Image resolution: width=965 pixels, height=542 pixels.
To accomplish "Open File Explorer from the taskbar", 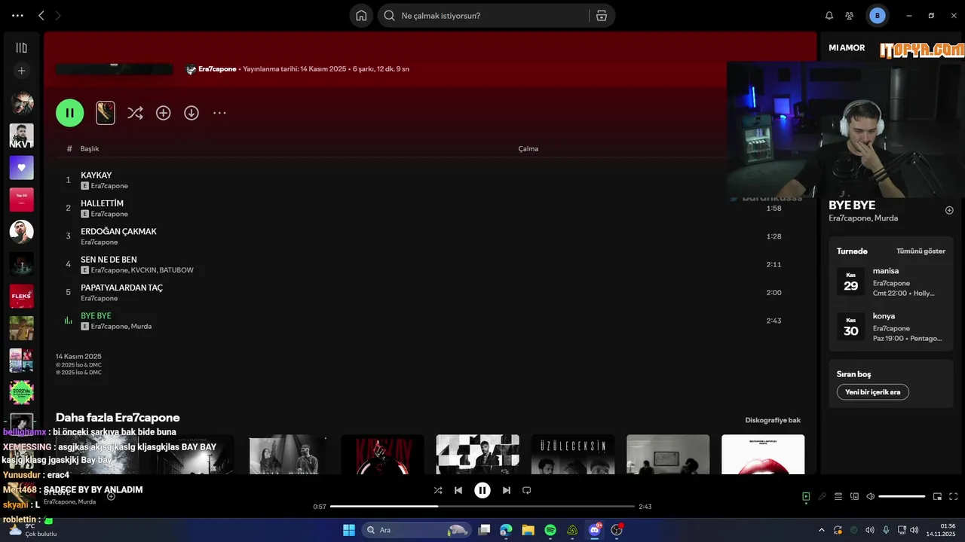I will [x=528, y=530].
